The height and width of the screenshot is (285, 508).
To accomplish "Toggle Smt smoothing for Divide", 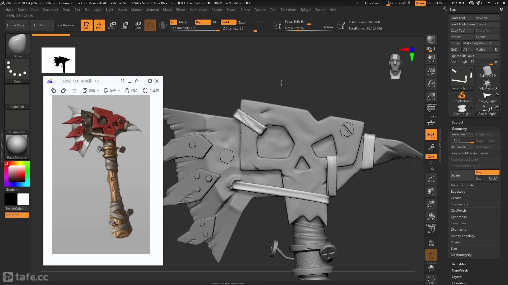I will point(487,172).
